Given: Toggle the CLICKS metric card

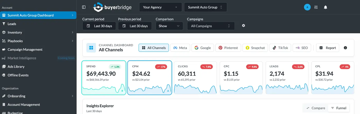Looking at the screenshot, I should (195, 78).
